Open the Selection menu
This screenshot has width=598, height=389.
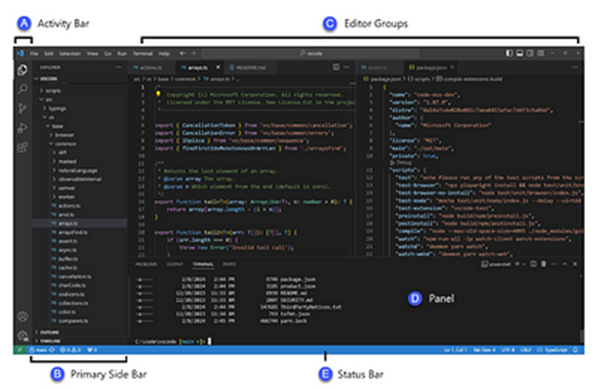pos(70,54)
